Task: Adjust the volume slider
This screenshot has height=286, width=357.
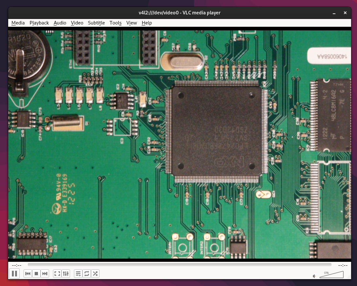Action: coord(331,275)
